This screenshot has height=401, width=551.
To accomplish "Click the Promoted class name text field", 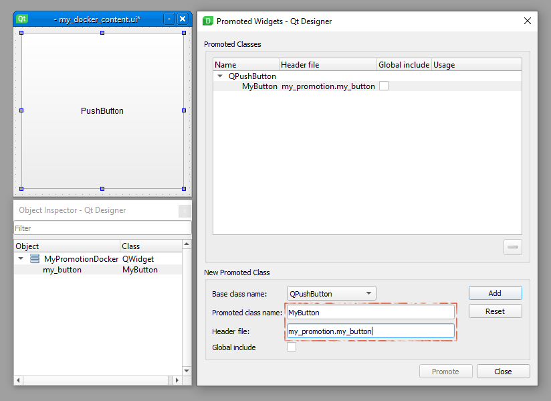I will click(370, 313).
